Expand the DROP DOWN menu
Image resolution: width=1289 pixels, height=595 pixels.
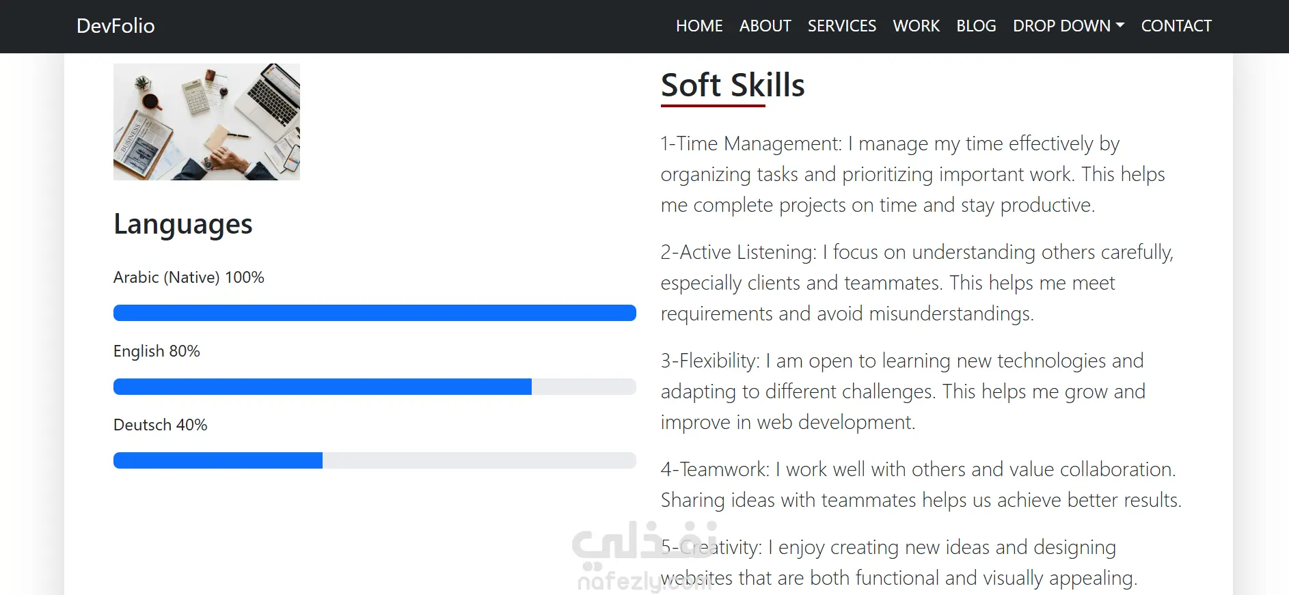(x=1068, y=26)
